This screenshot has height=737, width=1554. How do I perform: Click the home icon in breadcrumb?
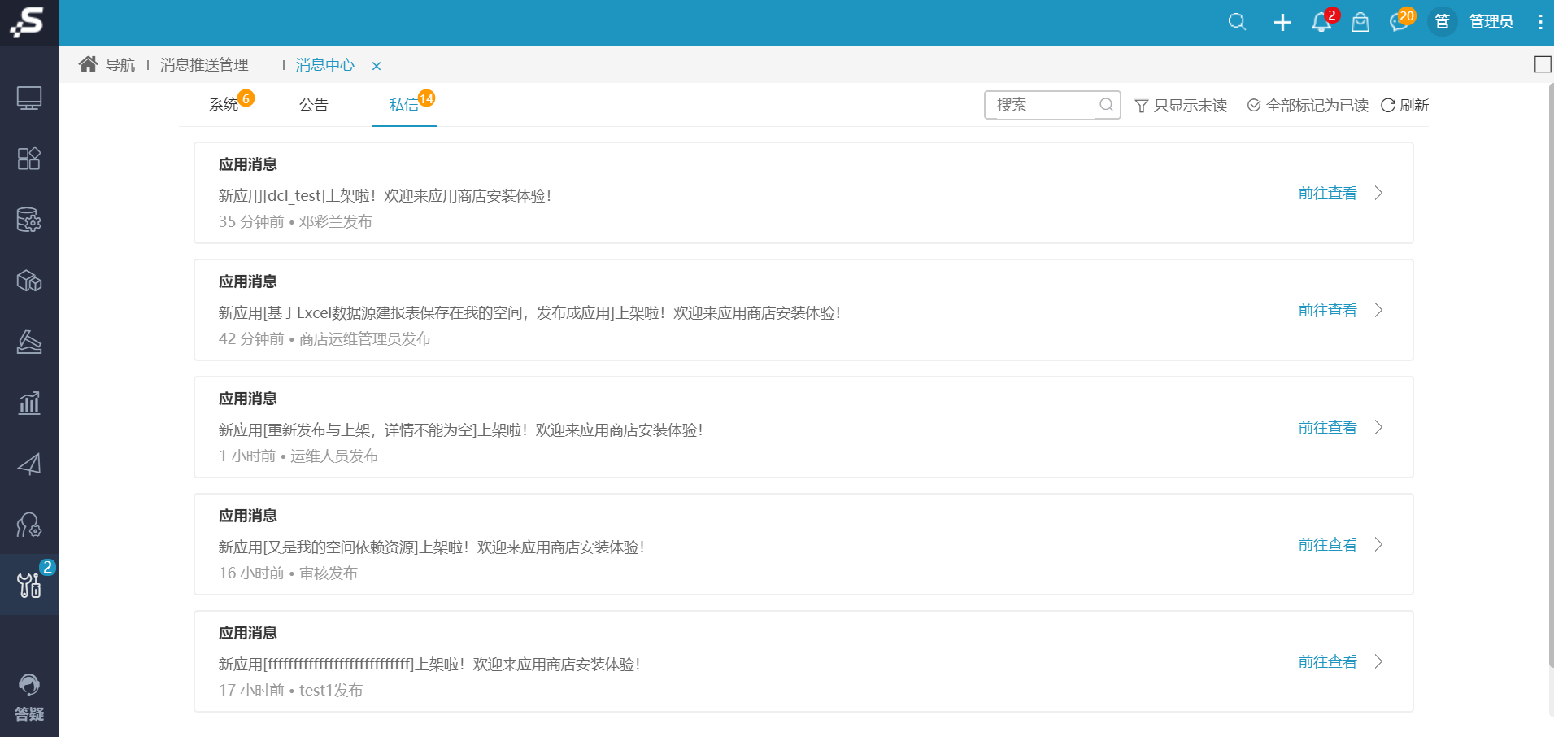point(88,64)
